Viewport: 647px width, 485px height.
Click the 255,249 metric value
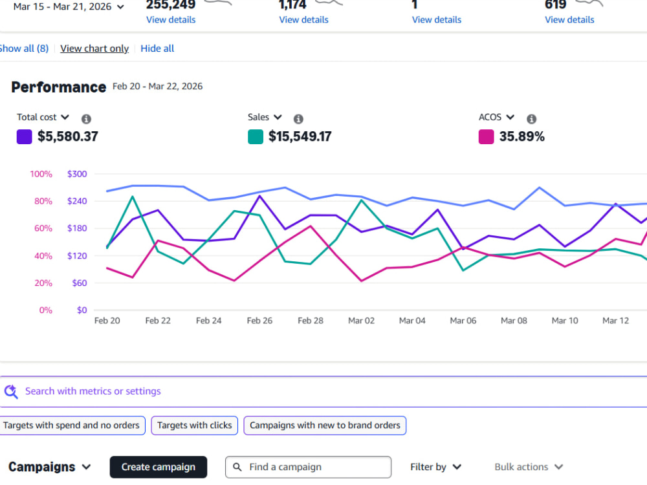click(171, 5)
